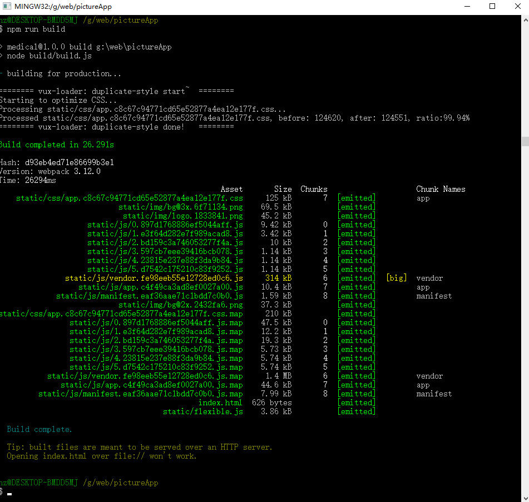Click the vertical scrollbar thumb
The height and width of the screenshot is (502, 529).
coord(525,141)
